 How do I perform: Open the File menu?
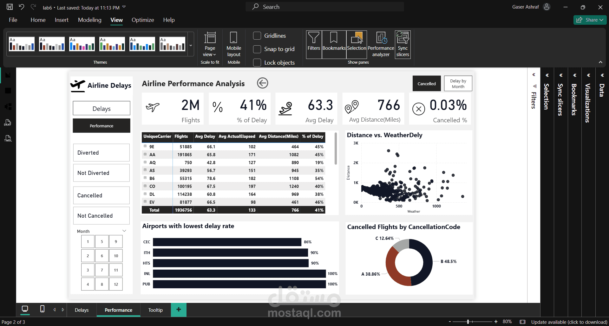[x=13, y=20]
